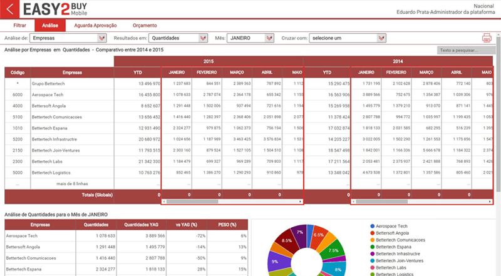Click the 2014 YTD column header
Image resolution: width=501 pixels, height=276 pixels.
click(x=327, y=73)
